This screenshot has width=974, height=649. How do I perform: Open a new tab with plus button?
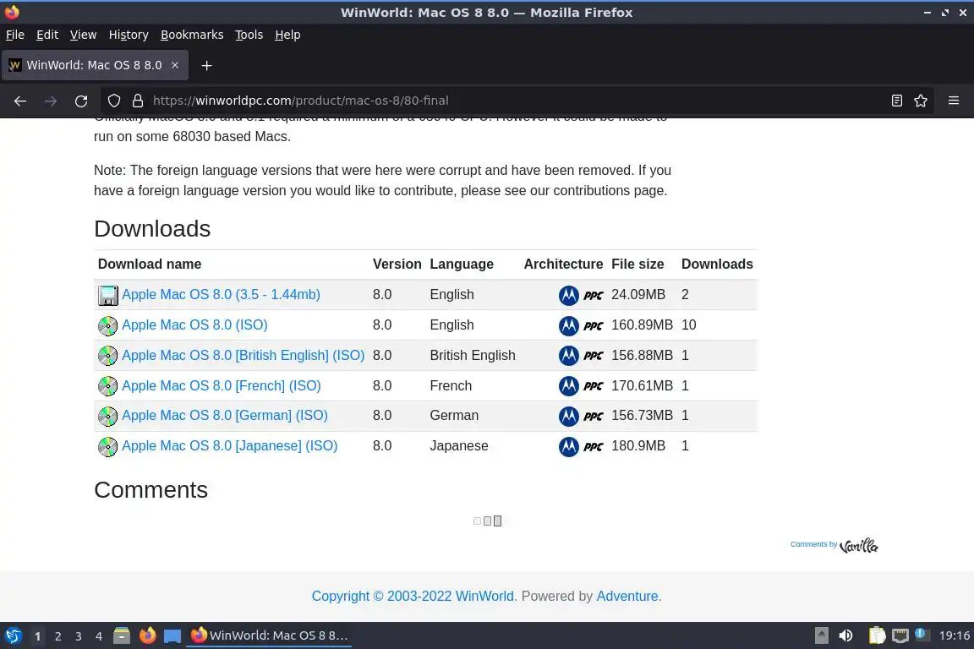coord(207,65)
